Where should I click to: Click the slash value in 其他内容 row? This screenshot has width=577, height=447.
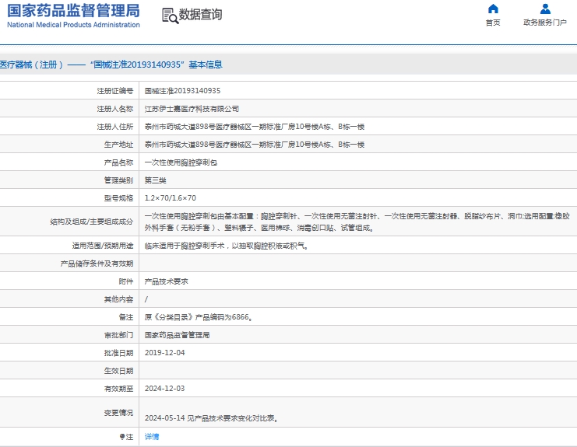click(146, 299)
